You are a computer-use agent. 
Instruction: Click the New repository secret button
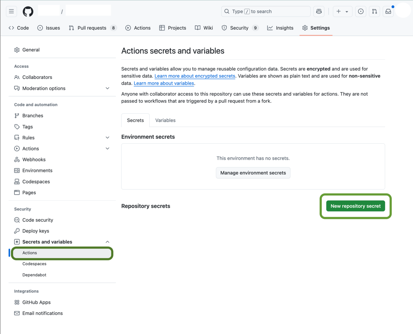355,206
